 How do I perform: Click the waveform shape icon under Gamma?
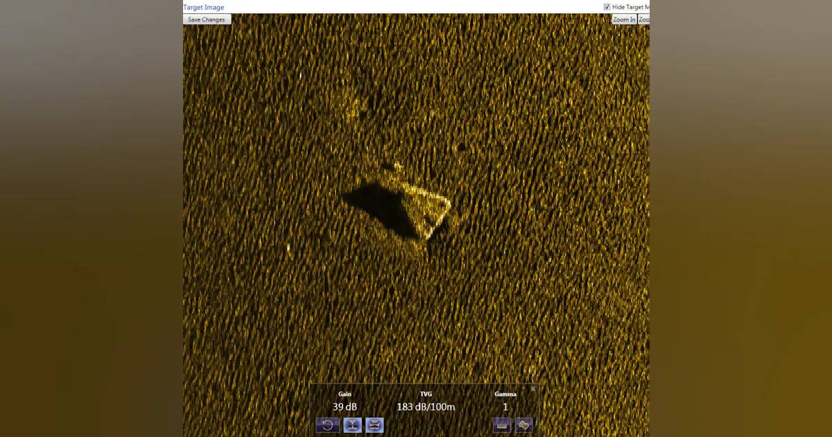coord(524,425)
